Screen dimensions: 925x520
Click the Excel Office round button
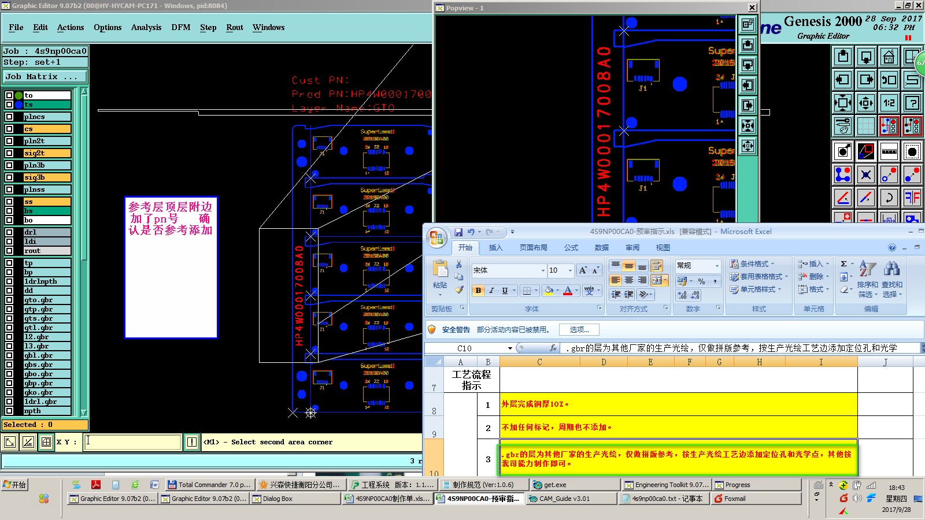436,237
